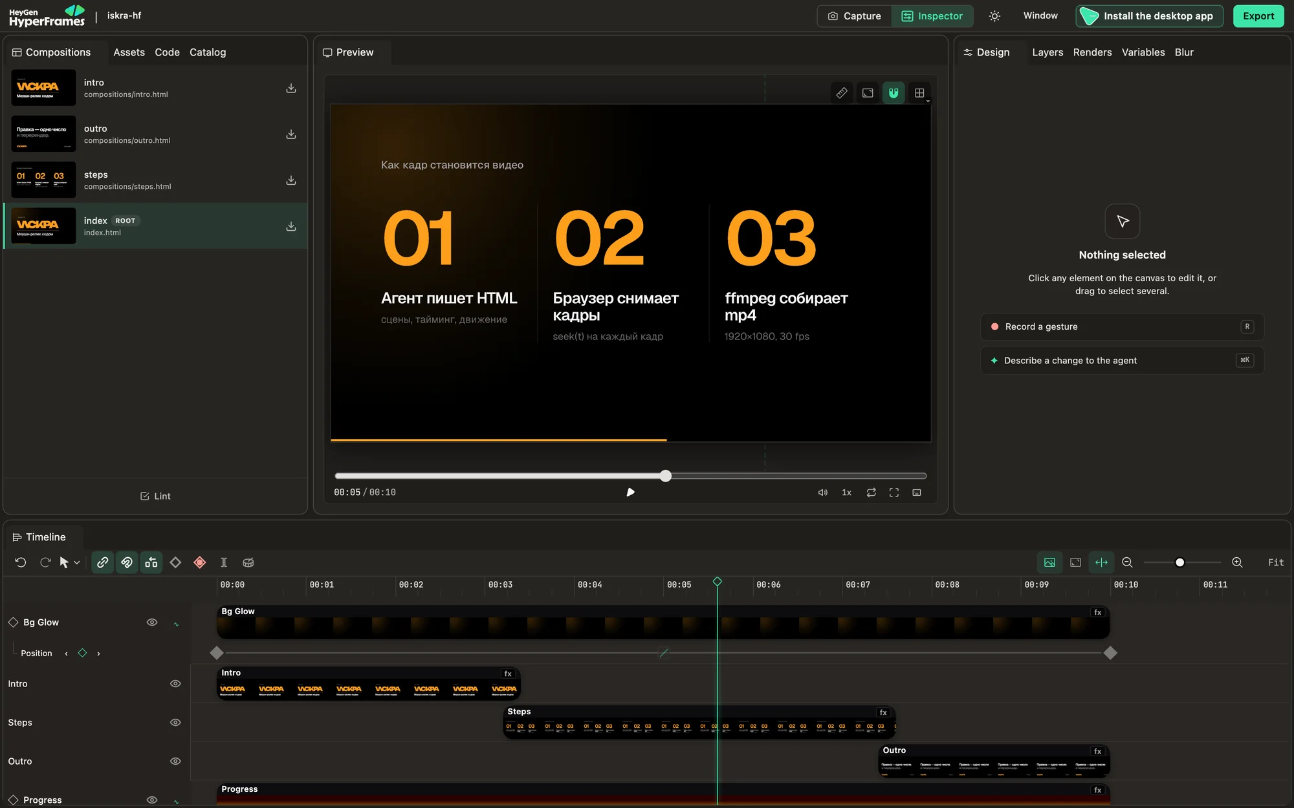Toggle the Steps track eye icon
Screen dimensions: 1294x808
point(175,723)
